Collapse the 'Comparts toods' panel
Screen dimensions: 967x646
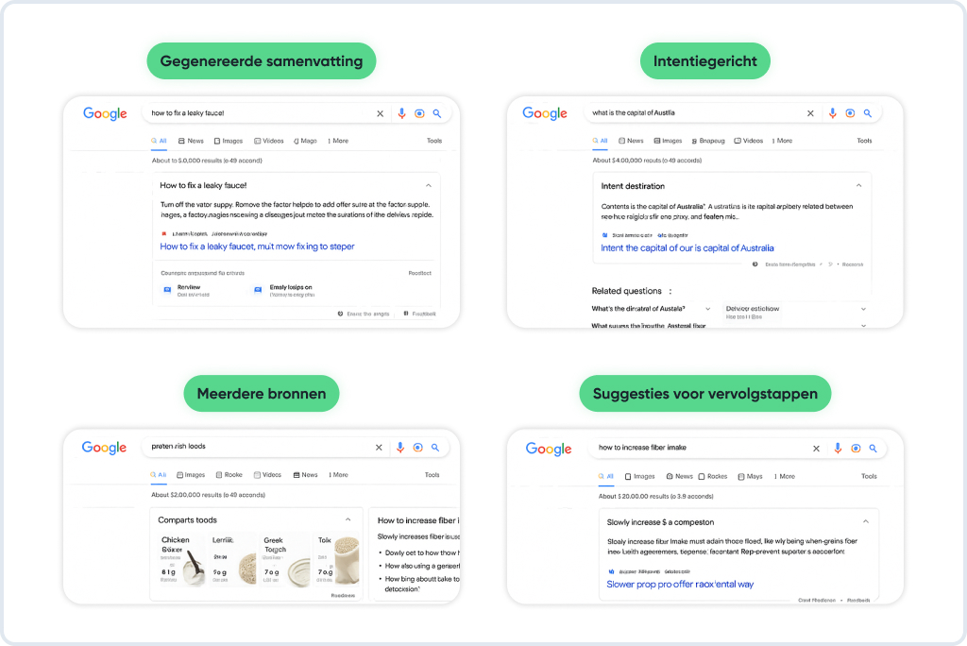pyautogui.click(x=348, y=519)
